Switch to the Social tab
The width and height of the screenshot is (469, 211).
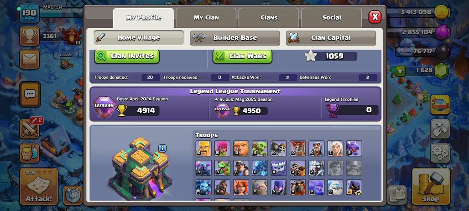(x=332, y=18)
